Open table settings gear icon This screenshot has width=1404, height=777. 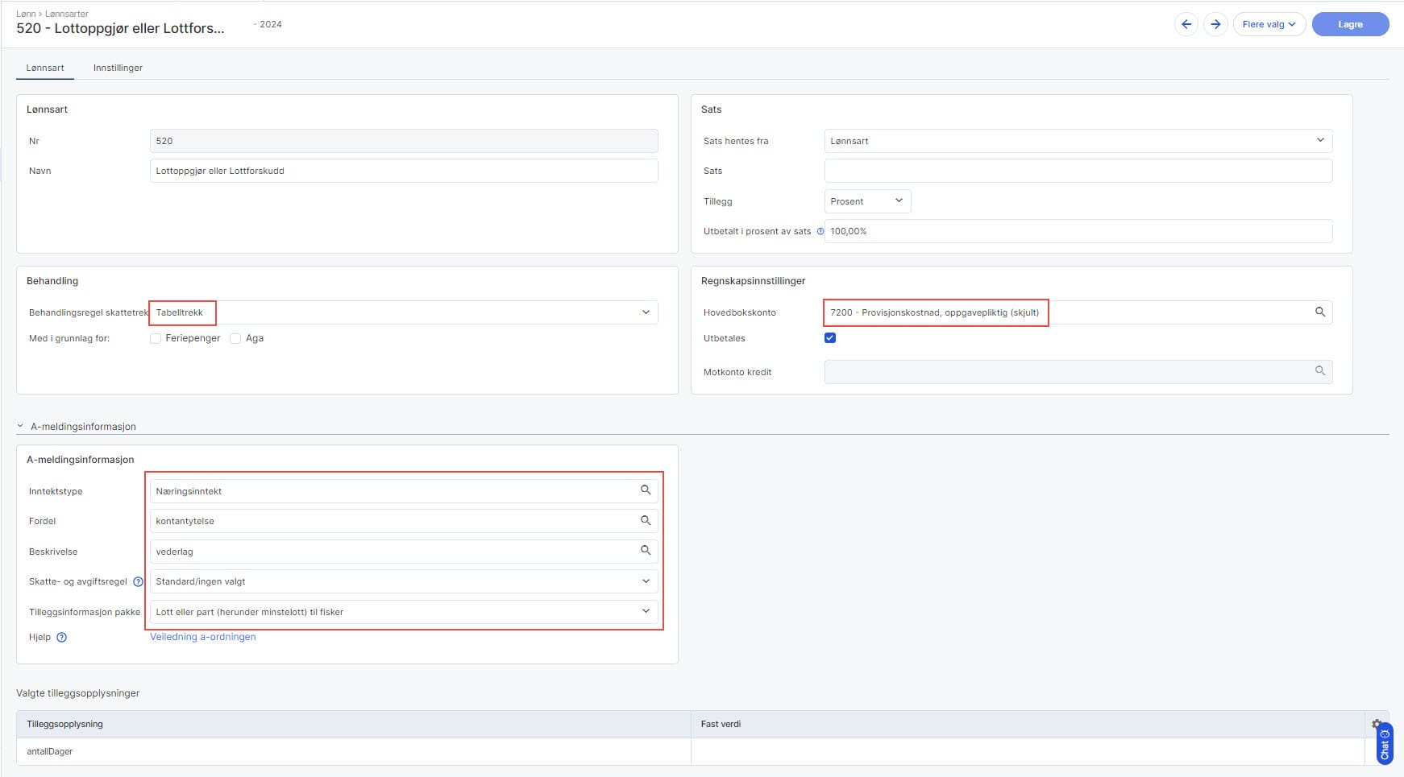tap(1376, 724)
